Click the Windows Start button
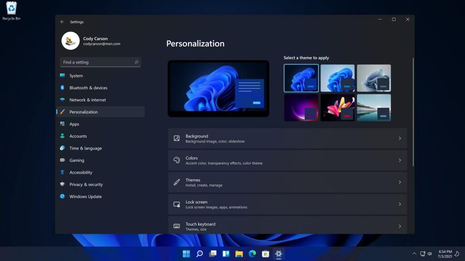 186,254
